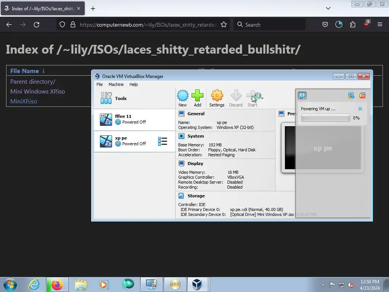
Task: Open the Machine menu in VirtualBox
Action: [116, 84]
